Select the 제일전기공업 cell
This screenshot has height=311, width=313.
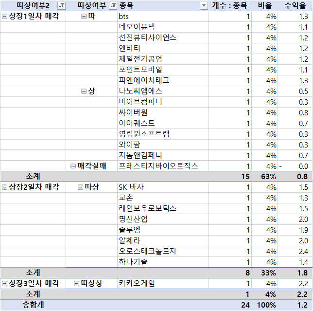point(163,59)
